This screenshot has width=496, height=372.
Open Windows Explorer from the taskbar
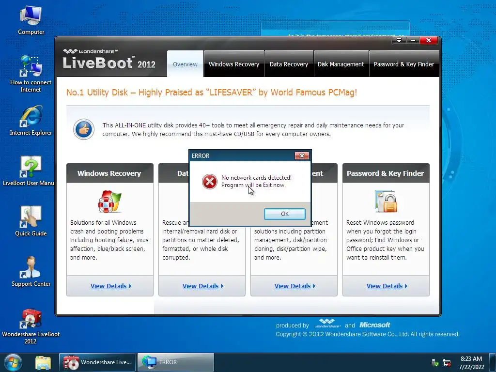click(x=43, y=363)
